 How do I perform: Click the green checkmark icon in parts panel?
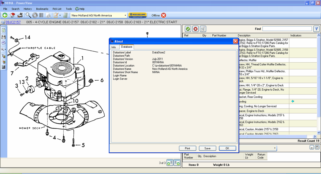click(188, 29)
